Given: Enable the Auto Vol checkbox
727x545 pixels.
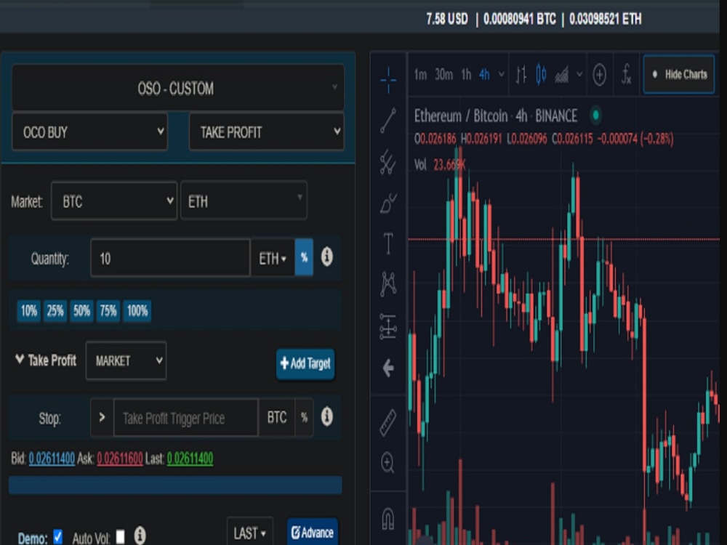Looking at the screenshot, I should click(x=121, y=535).
